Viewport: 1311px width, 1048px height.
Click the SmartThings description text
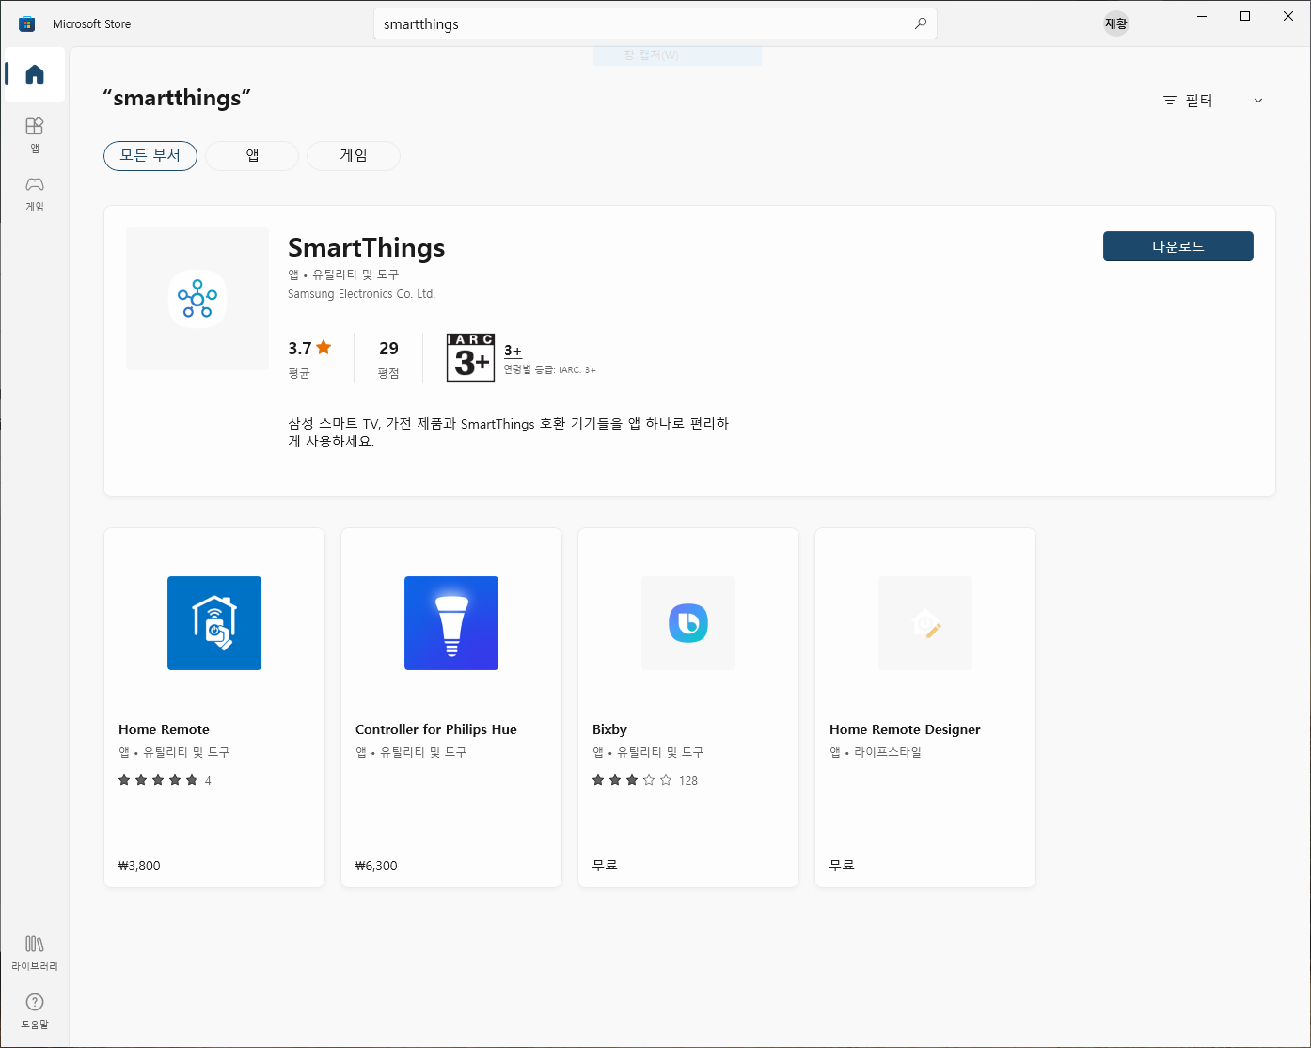pos(508,432)
